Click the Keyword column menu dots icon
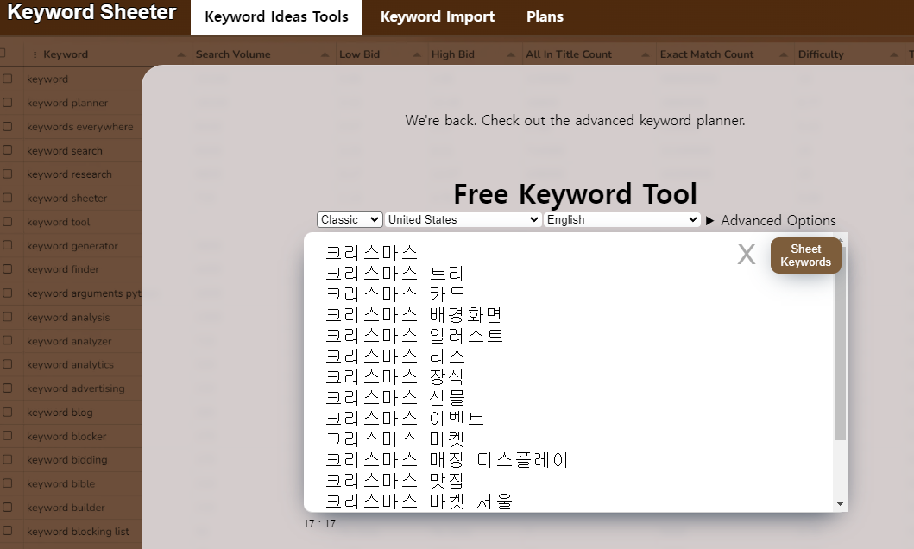914x549 pixels. pyautogui.click(x=35, y=54)
